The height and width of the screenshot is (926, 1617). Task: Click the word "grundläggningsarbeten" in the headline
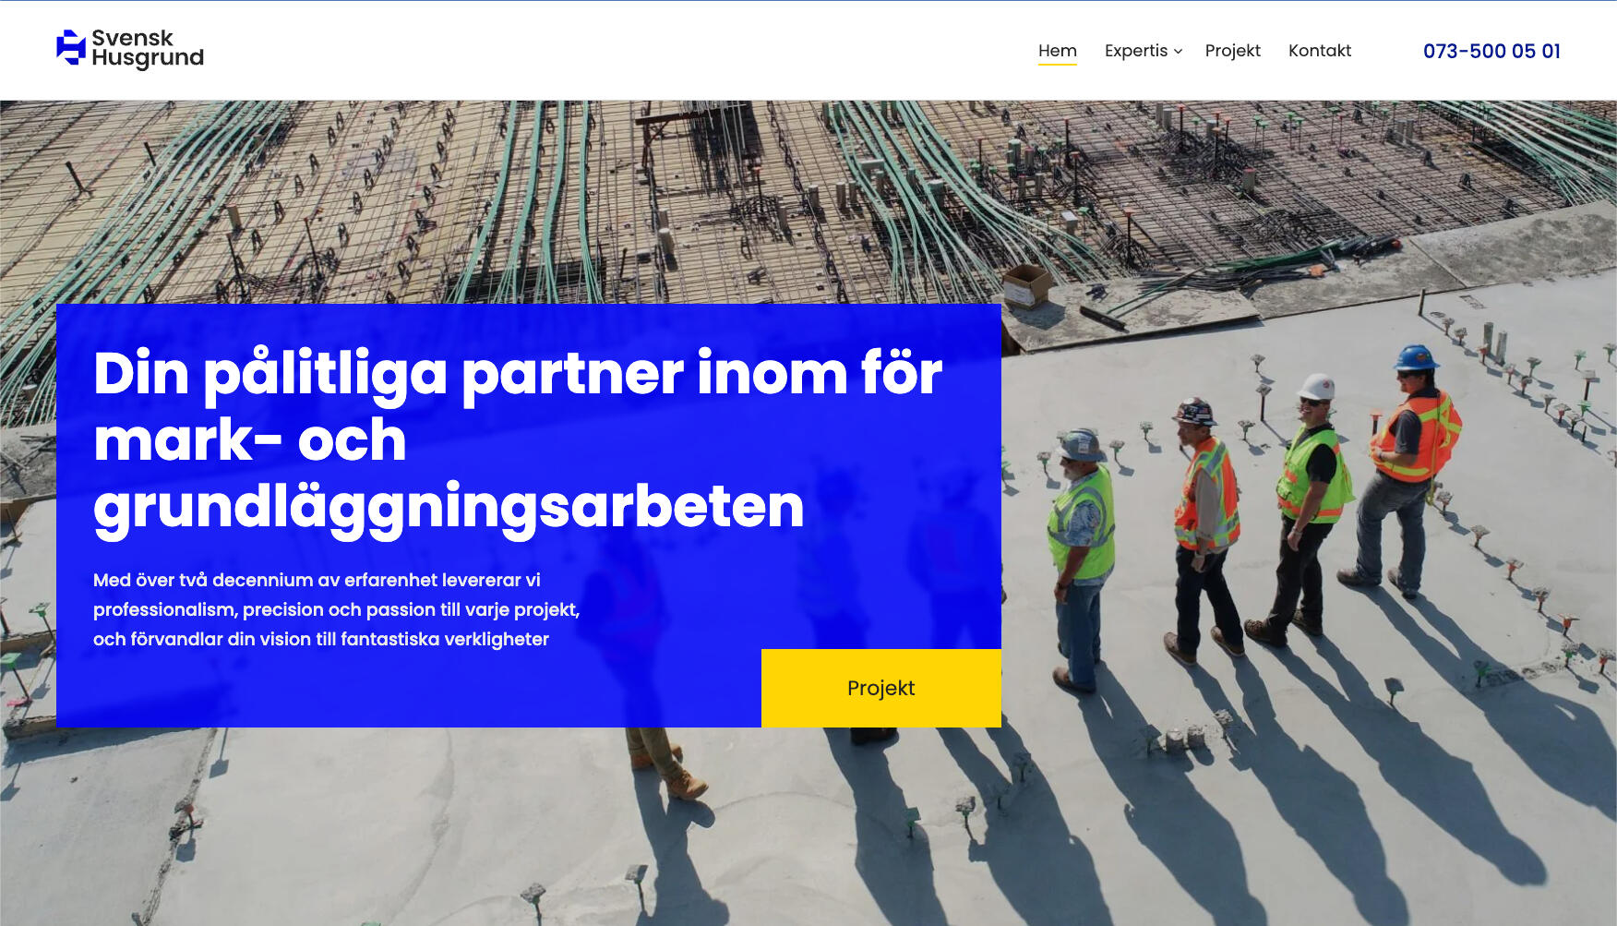(x=449, y=507)
